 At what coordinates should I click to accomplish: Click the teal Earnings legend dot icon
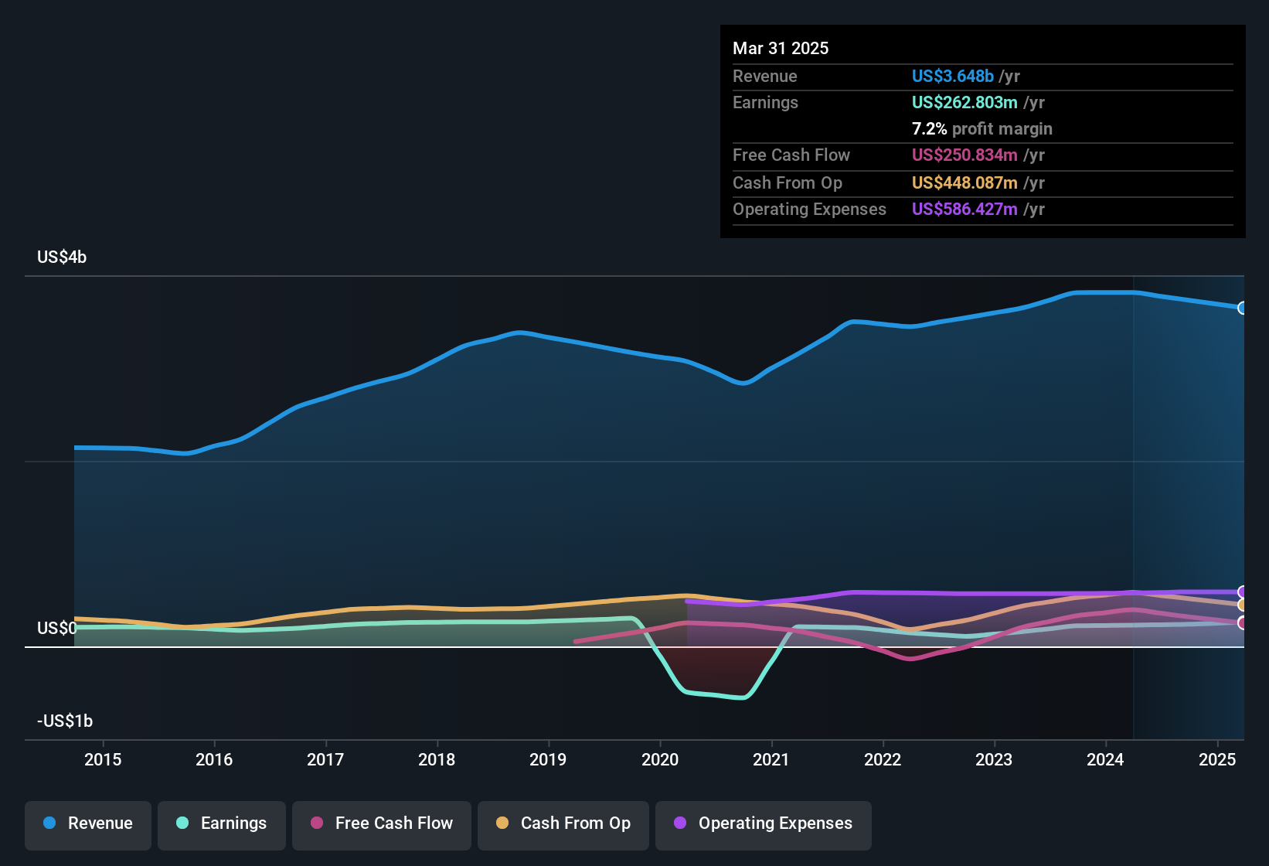tap(182, 823)
